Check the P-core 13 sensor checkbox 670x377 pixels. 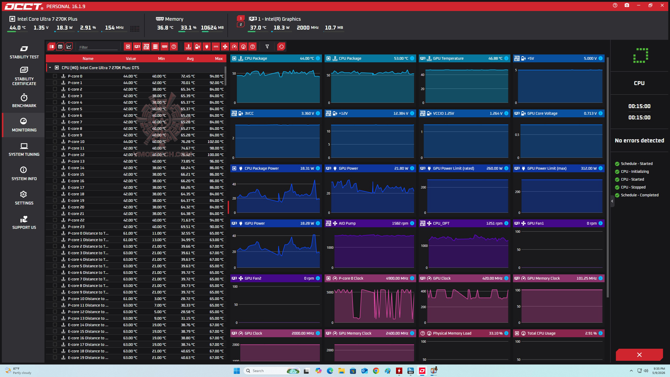coord(55,161)
